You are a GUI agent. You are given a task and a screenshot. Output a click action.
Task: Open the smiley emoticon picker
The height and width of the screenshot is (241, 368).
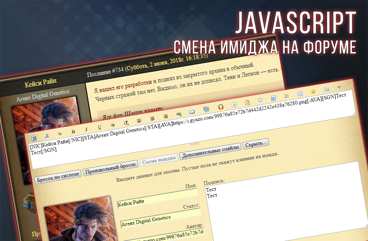point(313,92)
